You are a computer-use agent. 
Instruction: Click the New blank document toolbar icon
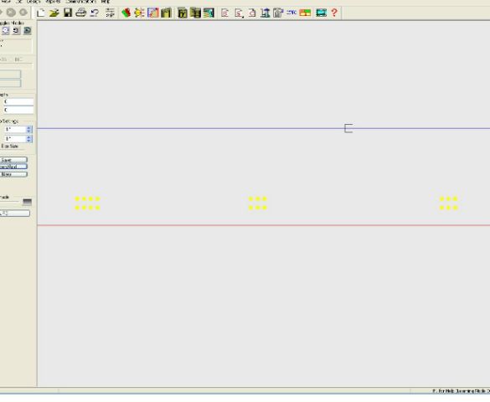coord(40,13)
